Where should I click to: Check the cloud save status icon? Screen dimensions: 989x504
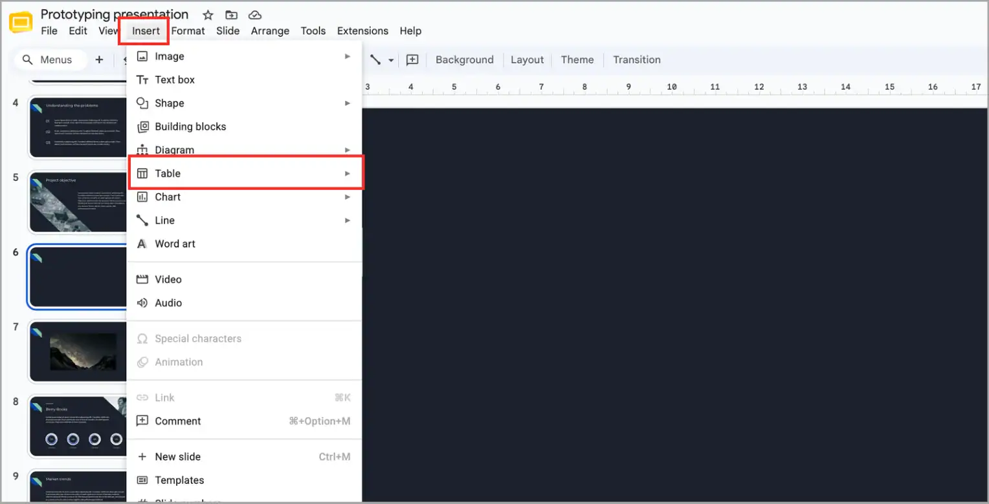pyautogui.click(x=254, y=14)
